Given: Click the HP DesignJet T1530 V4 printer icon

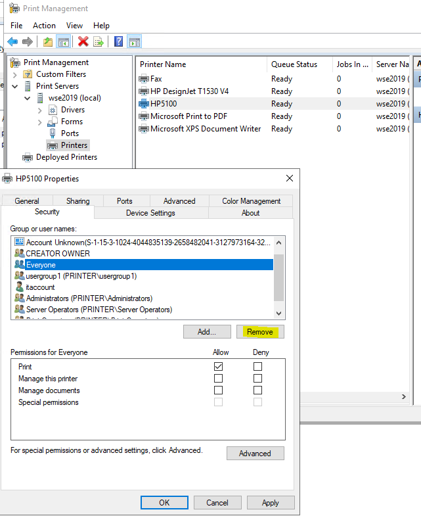Looking at the screenshot, I should (x=144, y=91).
